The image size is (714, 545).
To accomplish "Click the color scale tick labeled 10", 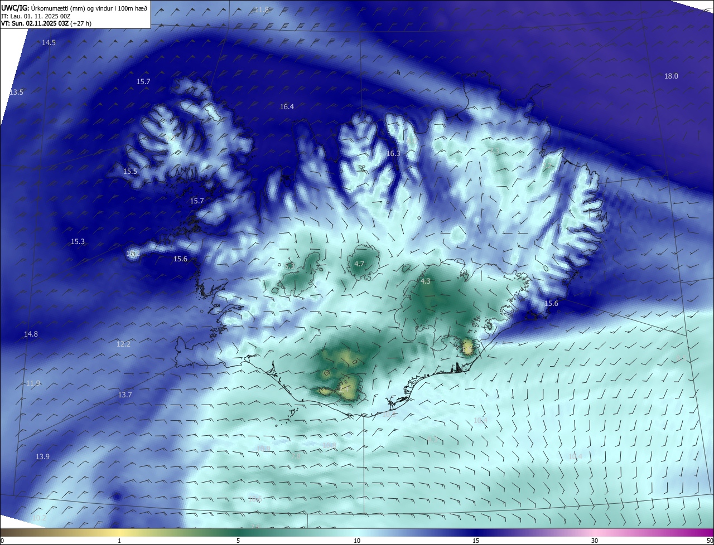I will pos(357,541).
